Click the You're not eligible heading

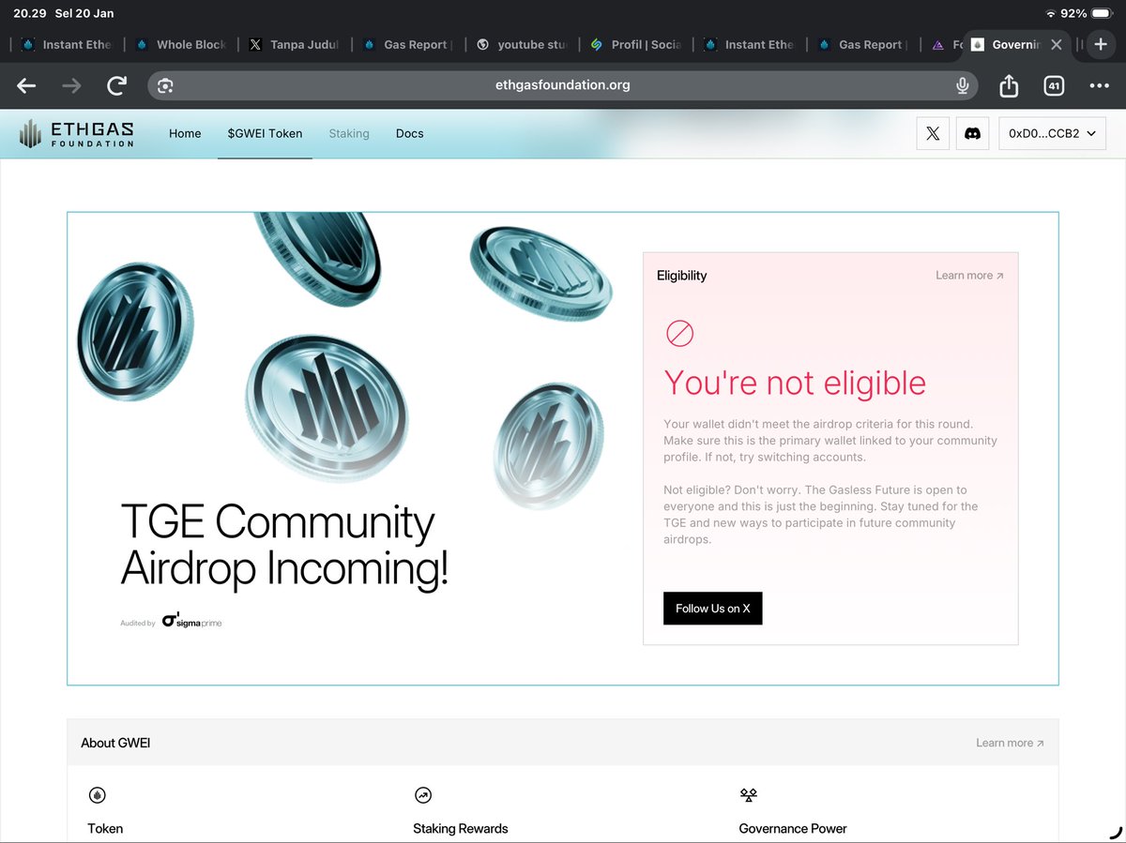pyautogui.click(x=795, y=383)
